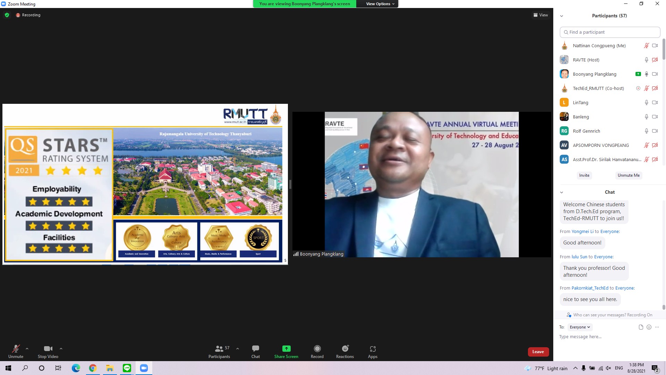Screen dimensions: 666x375
Task: Click the red Leave button
Action: (x=538, y=352)
